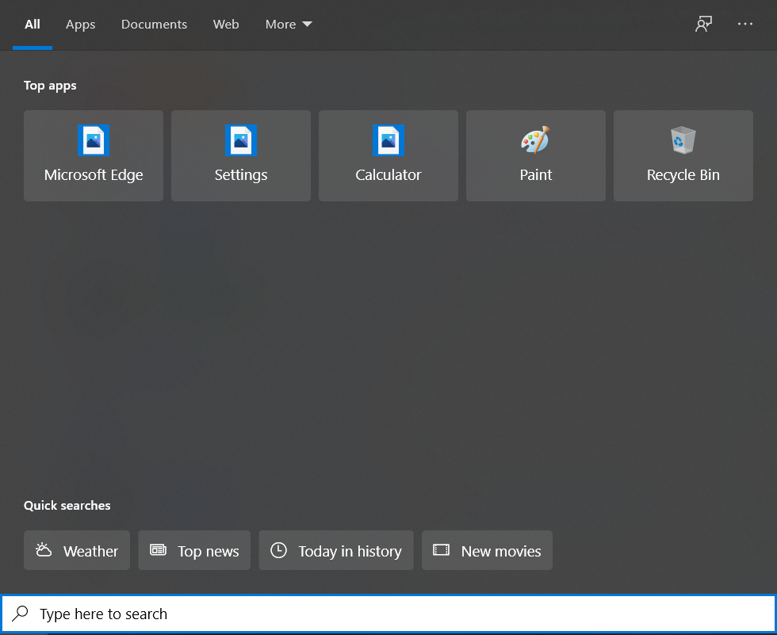Launch the Calculator top app tile
The height and width of the screenshot is (635, 777).
[388, 155]
